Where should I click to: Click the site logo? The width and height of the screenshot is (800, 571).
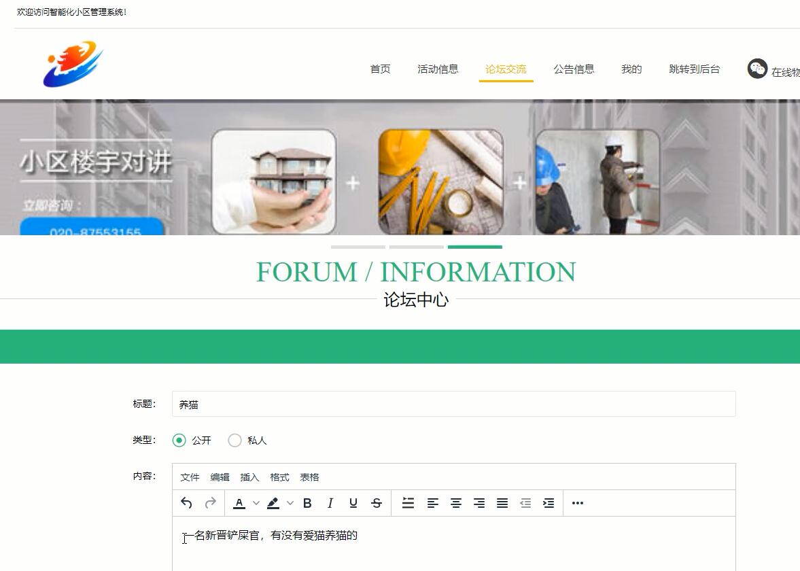73,64
